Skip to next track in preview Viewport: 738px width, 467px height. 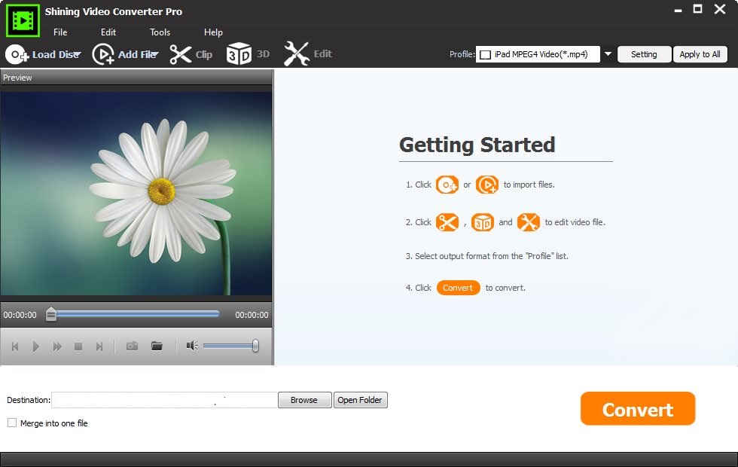pyautogui.click(x=99, y=346)
